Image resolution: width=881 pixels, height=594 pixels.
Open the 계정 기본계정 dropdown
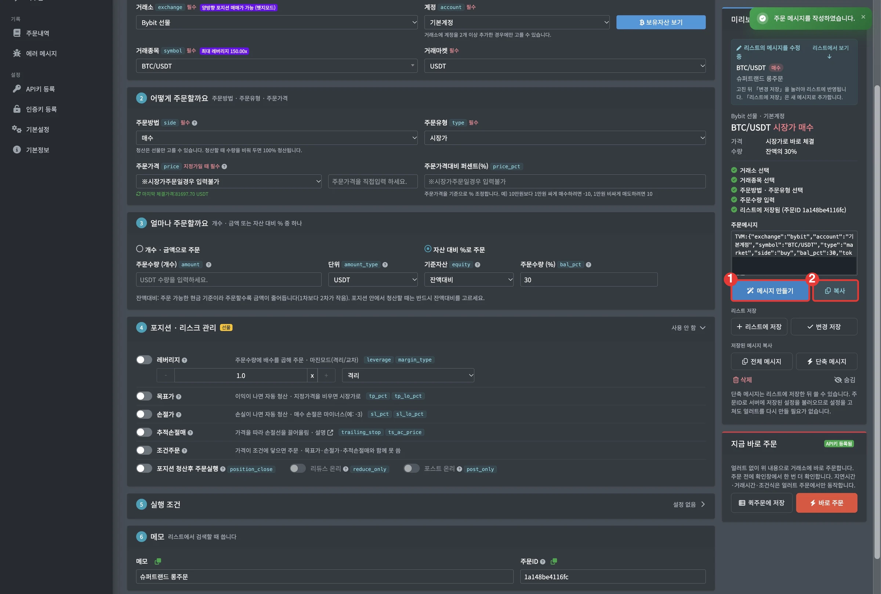(x=516, y=22)
